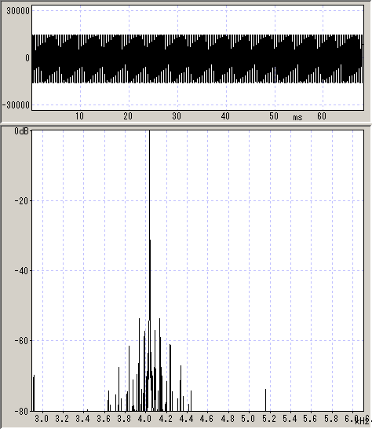Click the ms unit label
Viewport: 372px width, 429px height.
(297, 117)
